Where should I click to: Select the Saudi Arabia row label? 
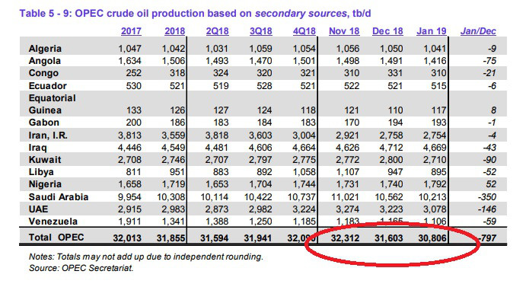pos(59,196)
